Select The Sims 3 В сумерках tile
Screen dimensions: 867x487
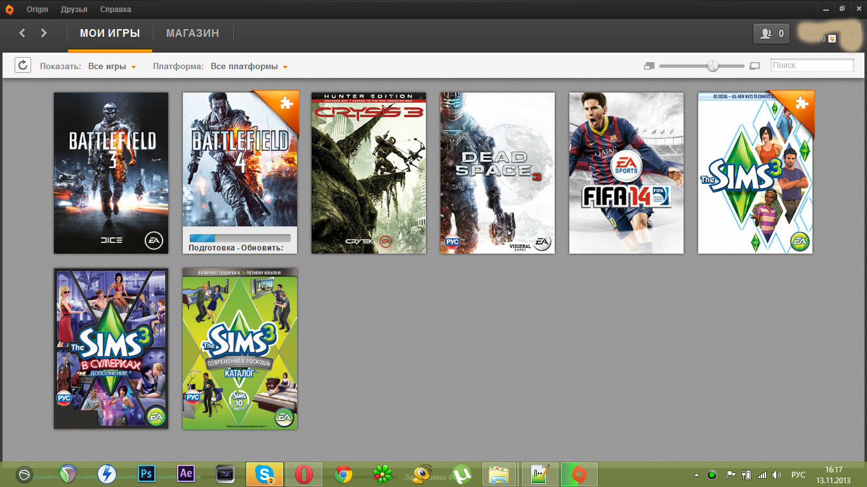tap(111, 348)
